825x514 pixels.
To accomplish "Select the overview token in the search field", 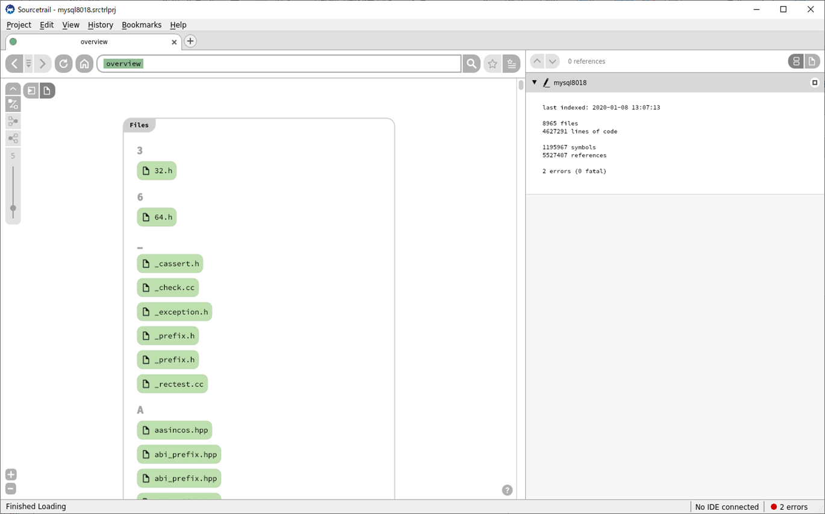I will [123, 63].
